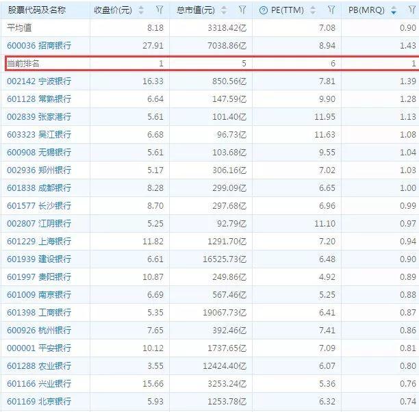
Task: Select the 当前排名 row label
Action: tap(23, 64)
